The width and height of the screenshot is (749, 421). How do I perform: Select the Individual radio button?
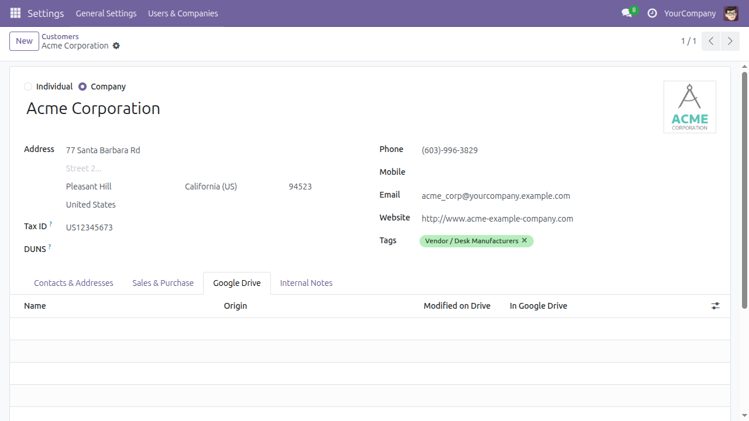click(28, 87)
